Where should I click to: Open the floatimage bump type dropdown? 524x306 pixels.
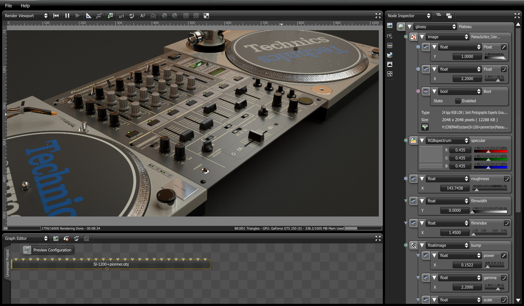[448, 245]
